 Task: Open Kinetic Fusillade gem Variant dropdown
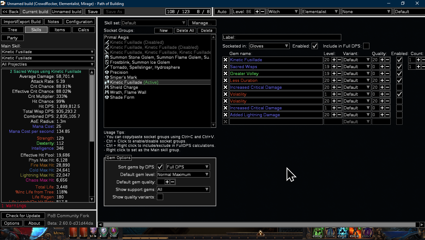tap(357, 60)
